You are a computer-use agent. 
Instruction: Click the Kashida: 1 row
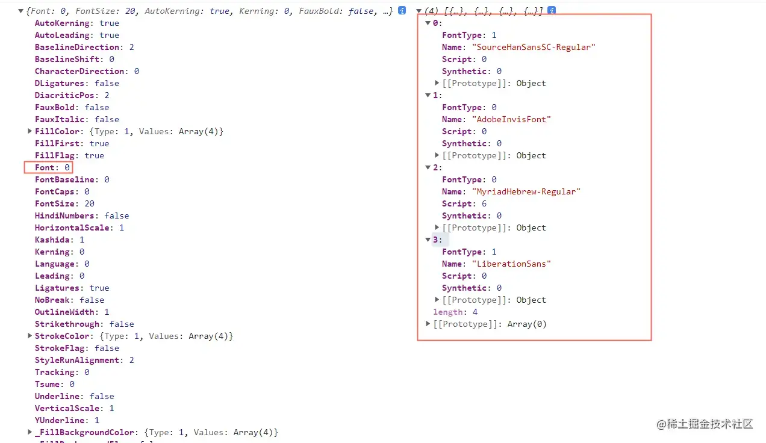60,240
